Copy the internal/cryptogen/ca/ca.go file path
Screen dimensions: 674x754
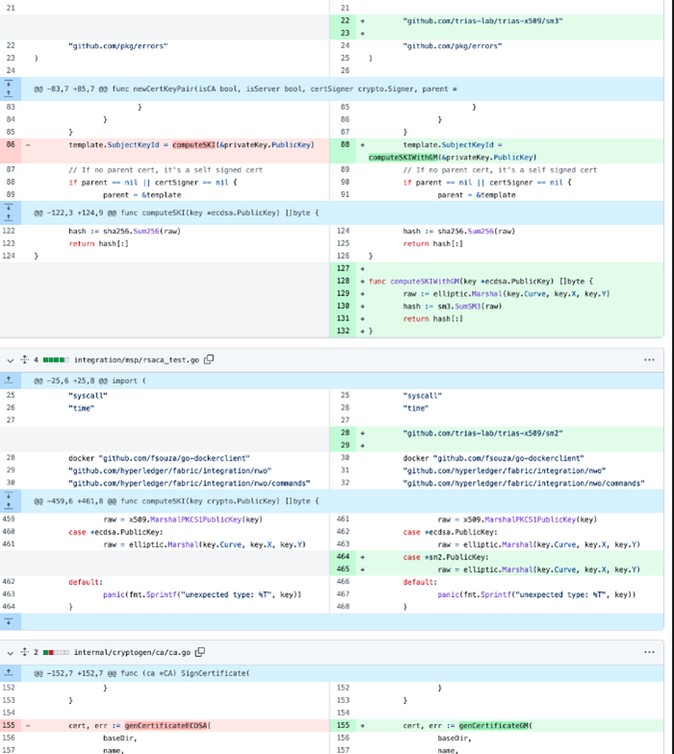pos(200,652)
